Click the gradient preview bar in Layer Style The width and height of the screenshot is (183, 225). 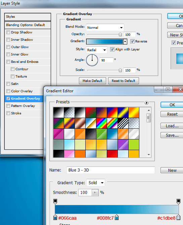(x=105, y=41)
